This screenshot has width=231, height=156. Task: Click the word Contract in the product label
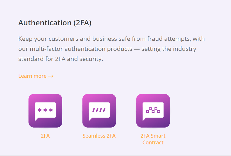tap(153, 142)
